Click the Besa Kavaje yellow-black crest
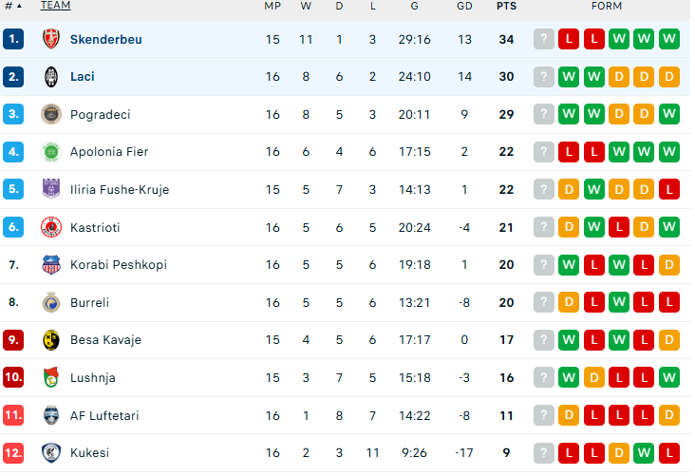Image resolution: width=695 pixels, height=476 pixels. [x=50, y=340]
